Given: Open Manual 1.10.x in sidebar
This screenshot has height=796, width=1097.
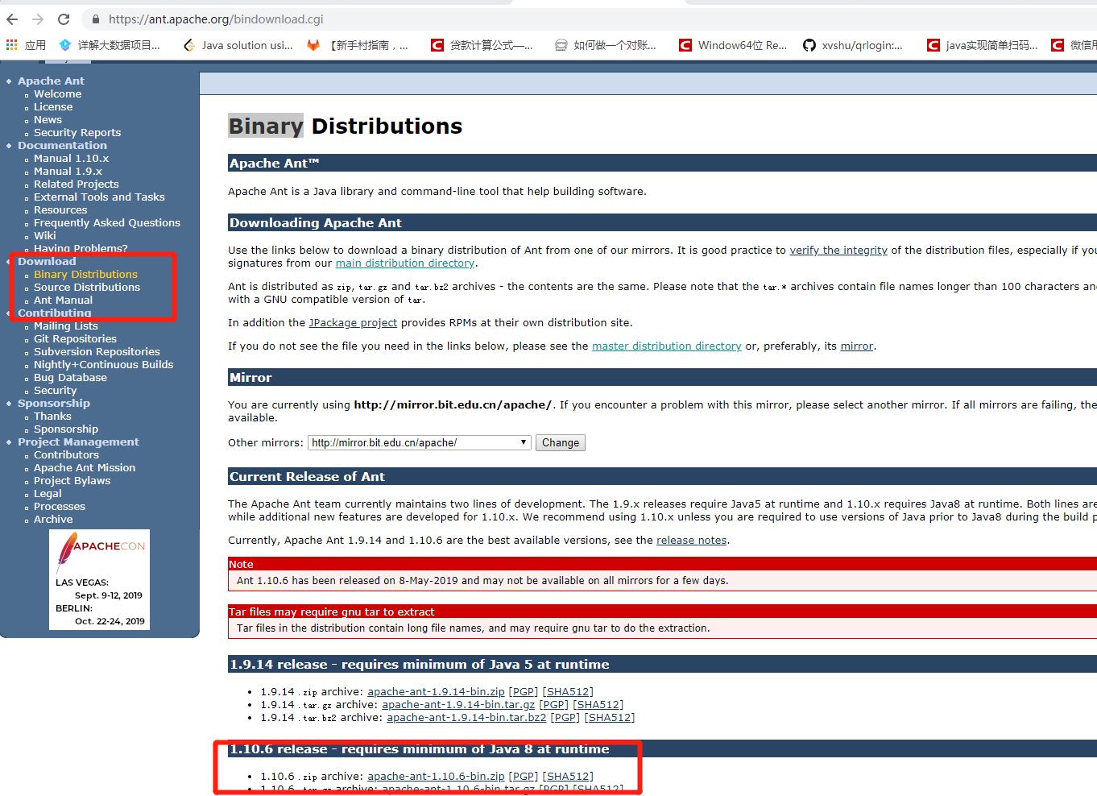Looking at the screenshot, I should 71,159.
